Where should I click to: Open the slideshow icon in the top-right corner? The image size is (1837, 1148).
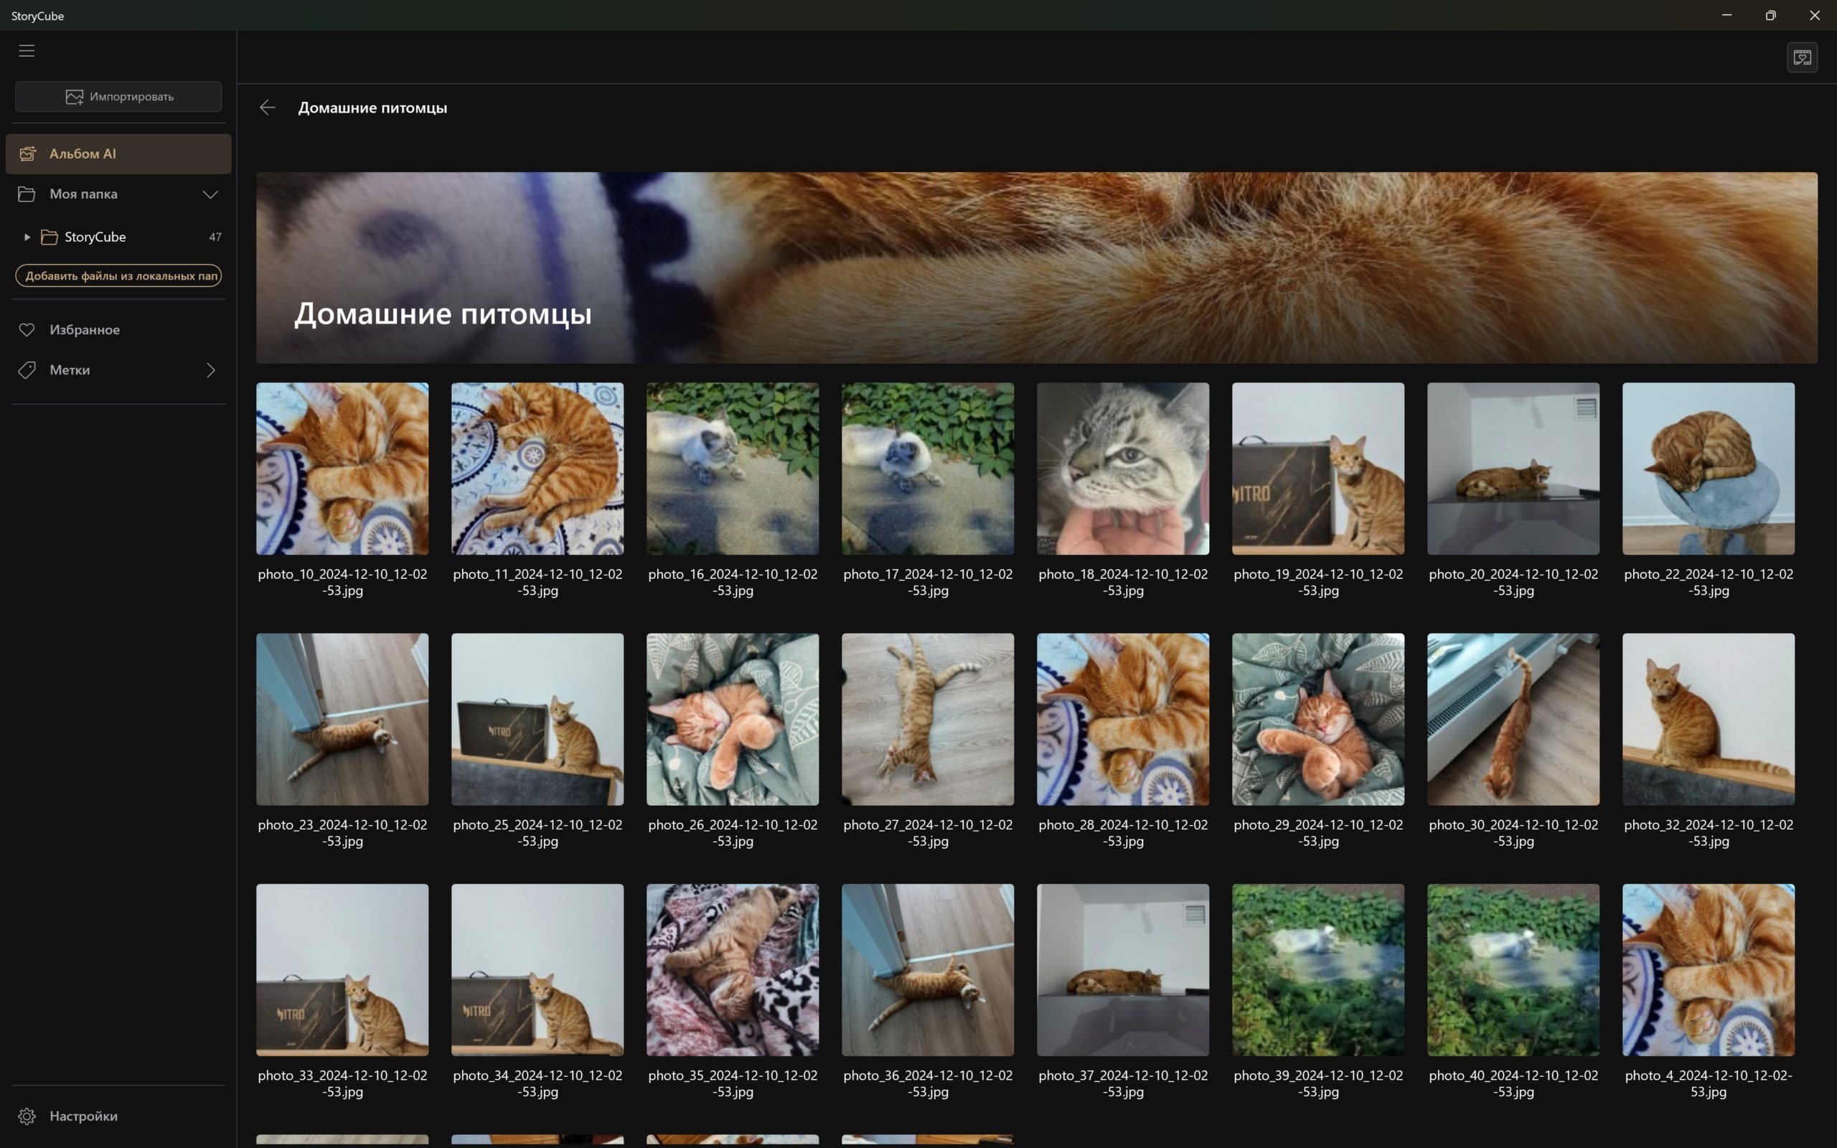[x=1802, y=57]
